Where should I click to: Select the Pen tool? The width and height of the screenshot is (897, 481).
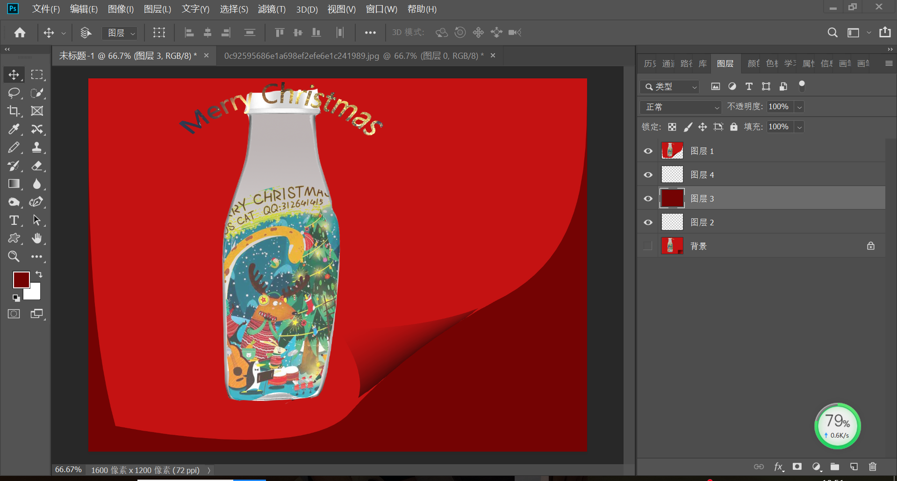click(37, 202)
